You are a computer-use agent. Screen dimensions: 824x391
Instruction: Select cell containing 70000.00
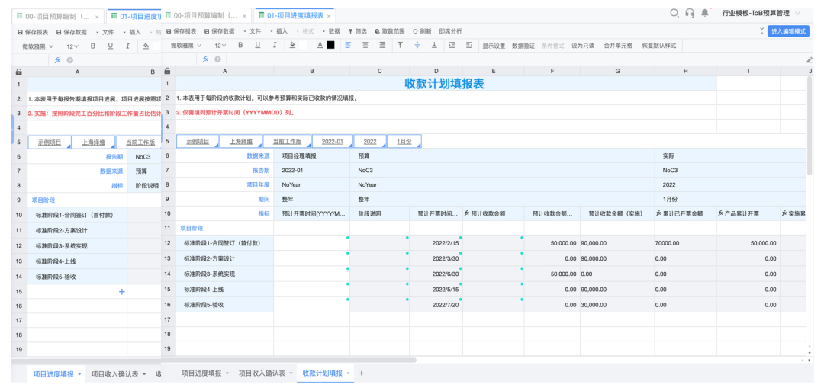(x=686, y=243)
